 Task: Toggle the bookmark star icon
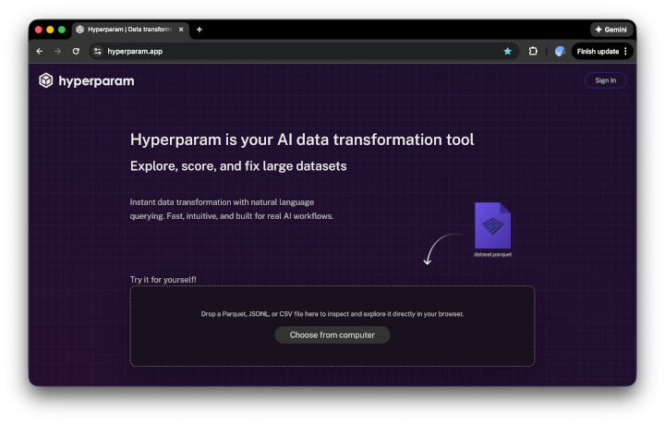click(x=507, y=52)
